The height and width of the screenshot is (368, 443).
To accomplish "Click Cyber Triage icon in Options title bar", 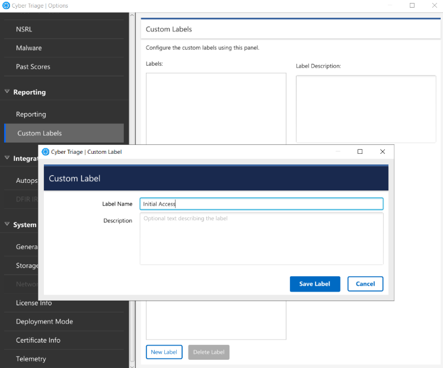I will coord(6,5).
